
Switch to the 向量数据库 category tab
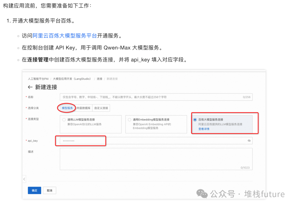point(84,108)
